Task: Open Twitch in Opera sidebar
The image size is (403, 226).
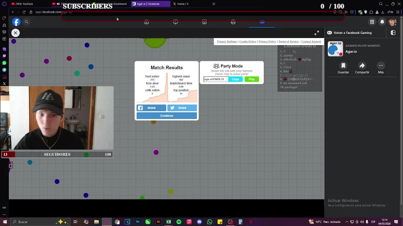Action: pyautogui.click(x=4, y=56)
